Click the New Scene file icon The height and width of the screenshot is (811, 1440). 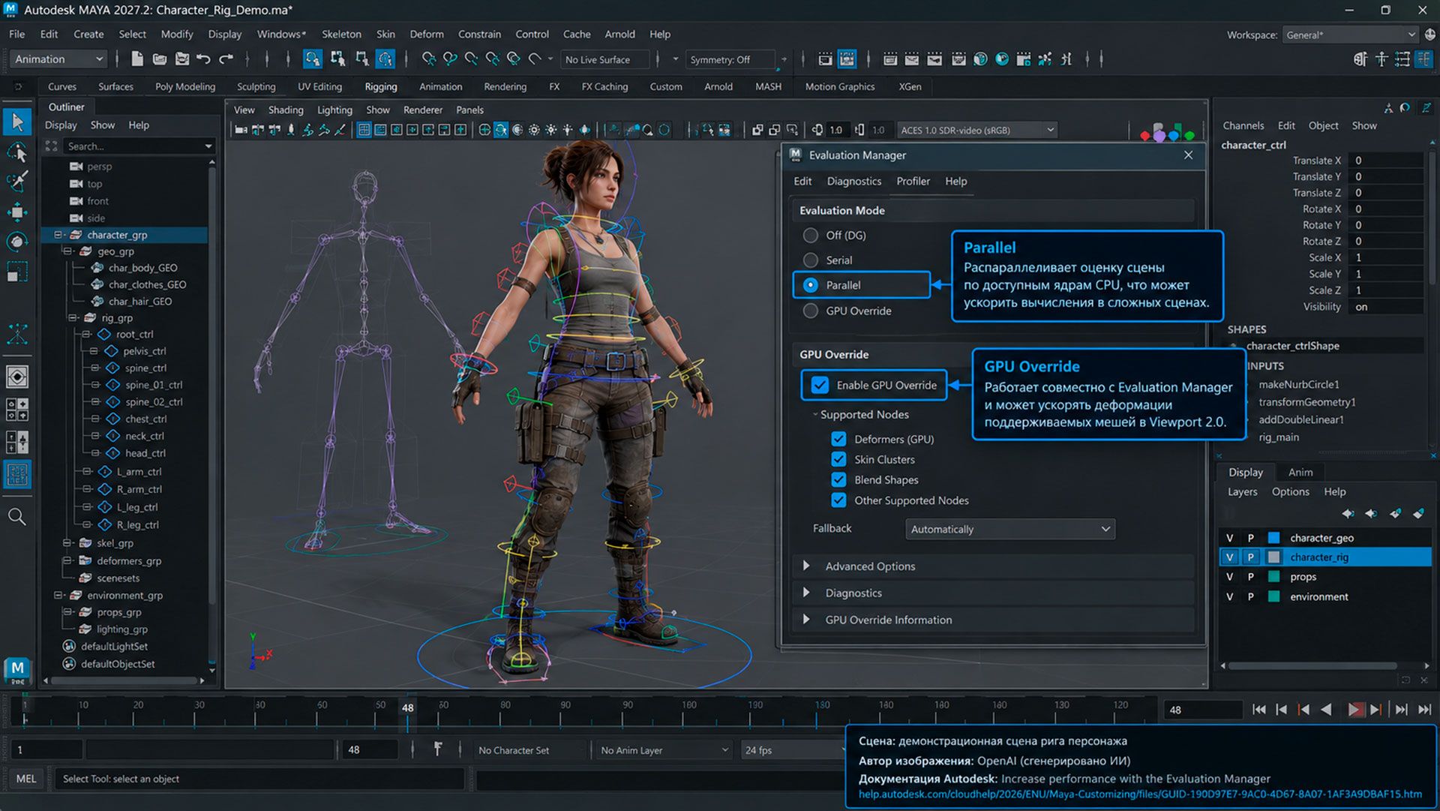pos(136,59)
